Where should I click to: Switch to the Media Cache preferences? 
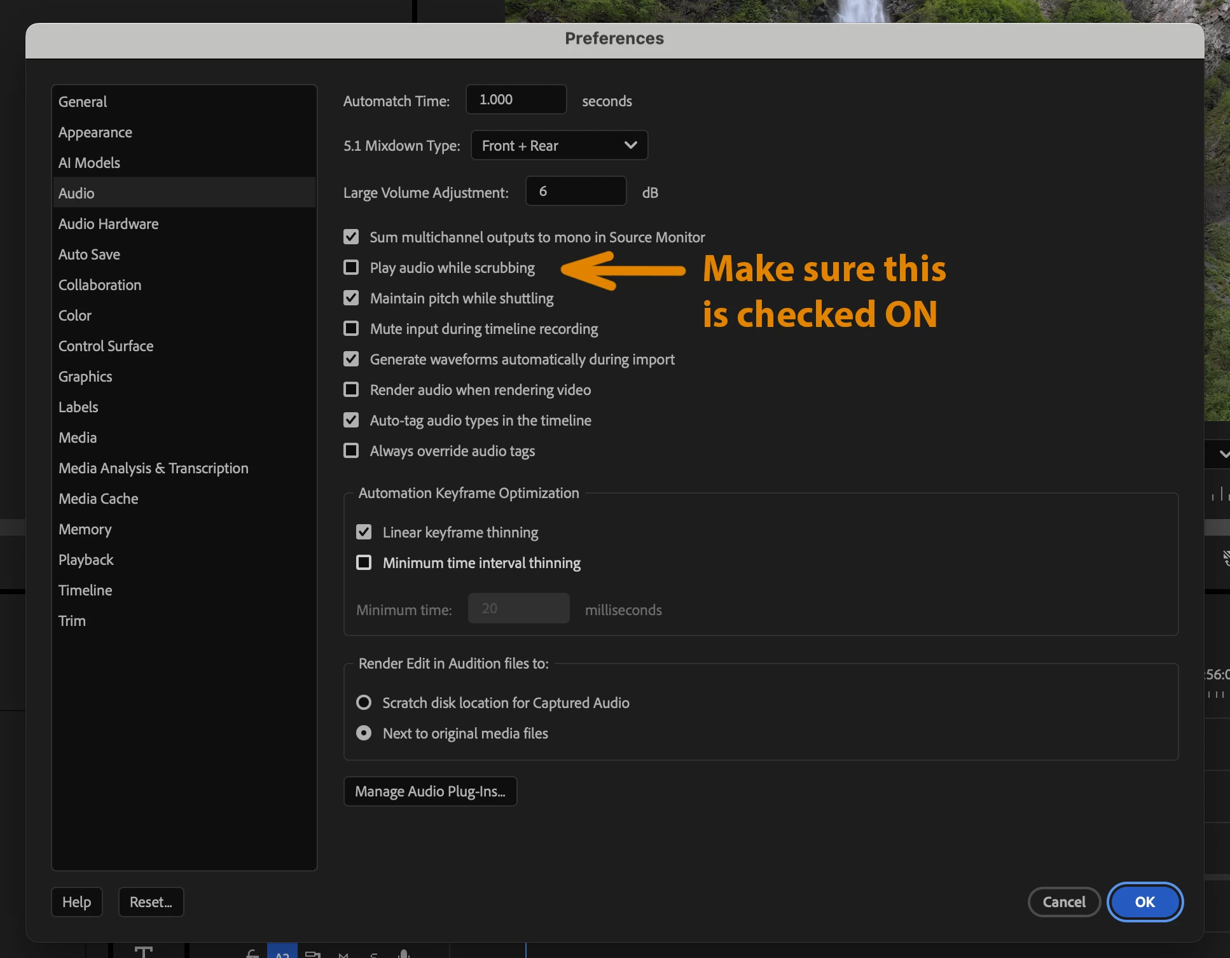coord(98,499)
